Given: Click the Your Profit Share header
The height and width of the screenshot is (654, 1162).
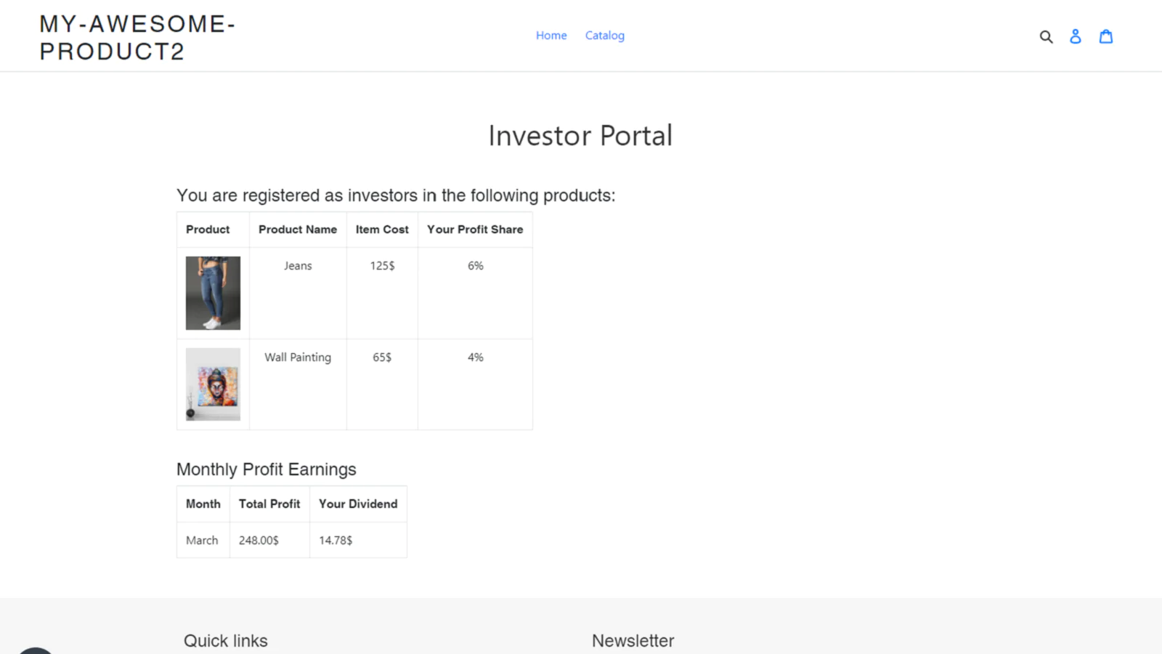Looking at the screenshot, I should click(475, 230).
